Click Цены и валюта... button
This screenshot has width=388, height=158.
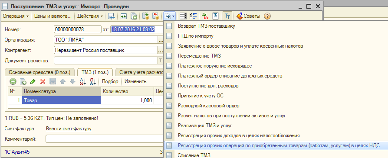tap(53, 16)
